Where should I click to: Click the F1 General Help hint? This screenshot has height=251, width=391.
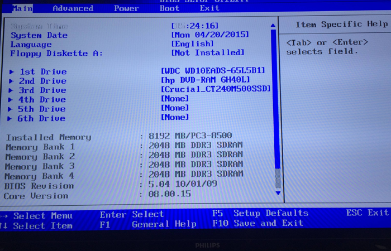(148, 225)
